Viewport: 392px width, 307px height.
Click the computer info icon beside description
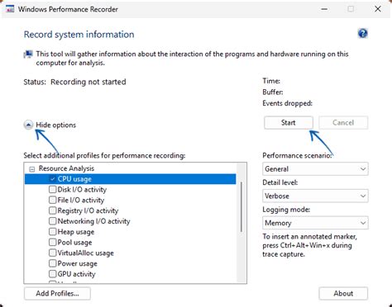coord(28,54)
